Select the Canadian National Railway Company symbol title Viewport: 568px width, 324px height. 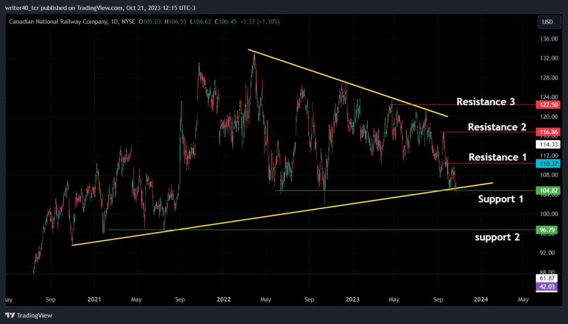click(x=58, y=22)
